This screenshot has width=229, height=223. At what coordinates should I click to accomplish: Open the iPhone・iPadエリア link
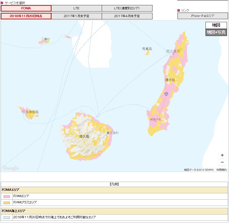click(202, 16)
